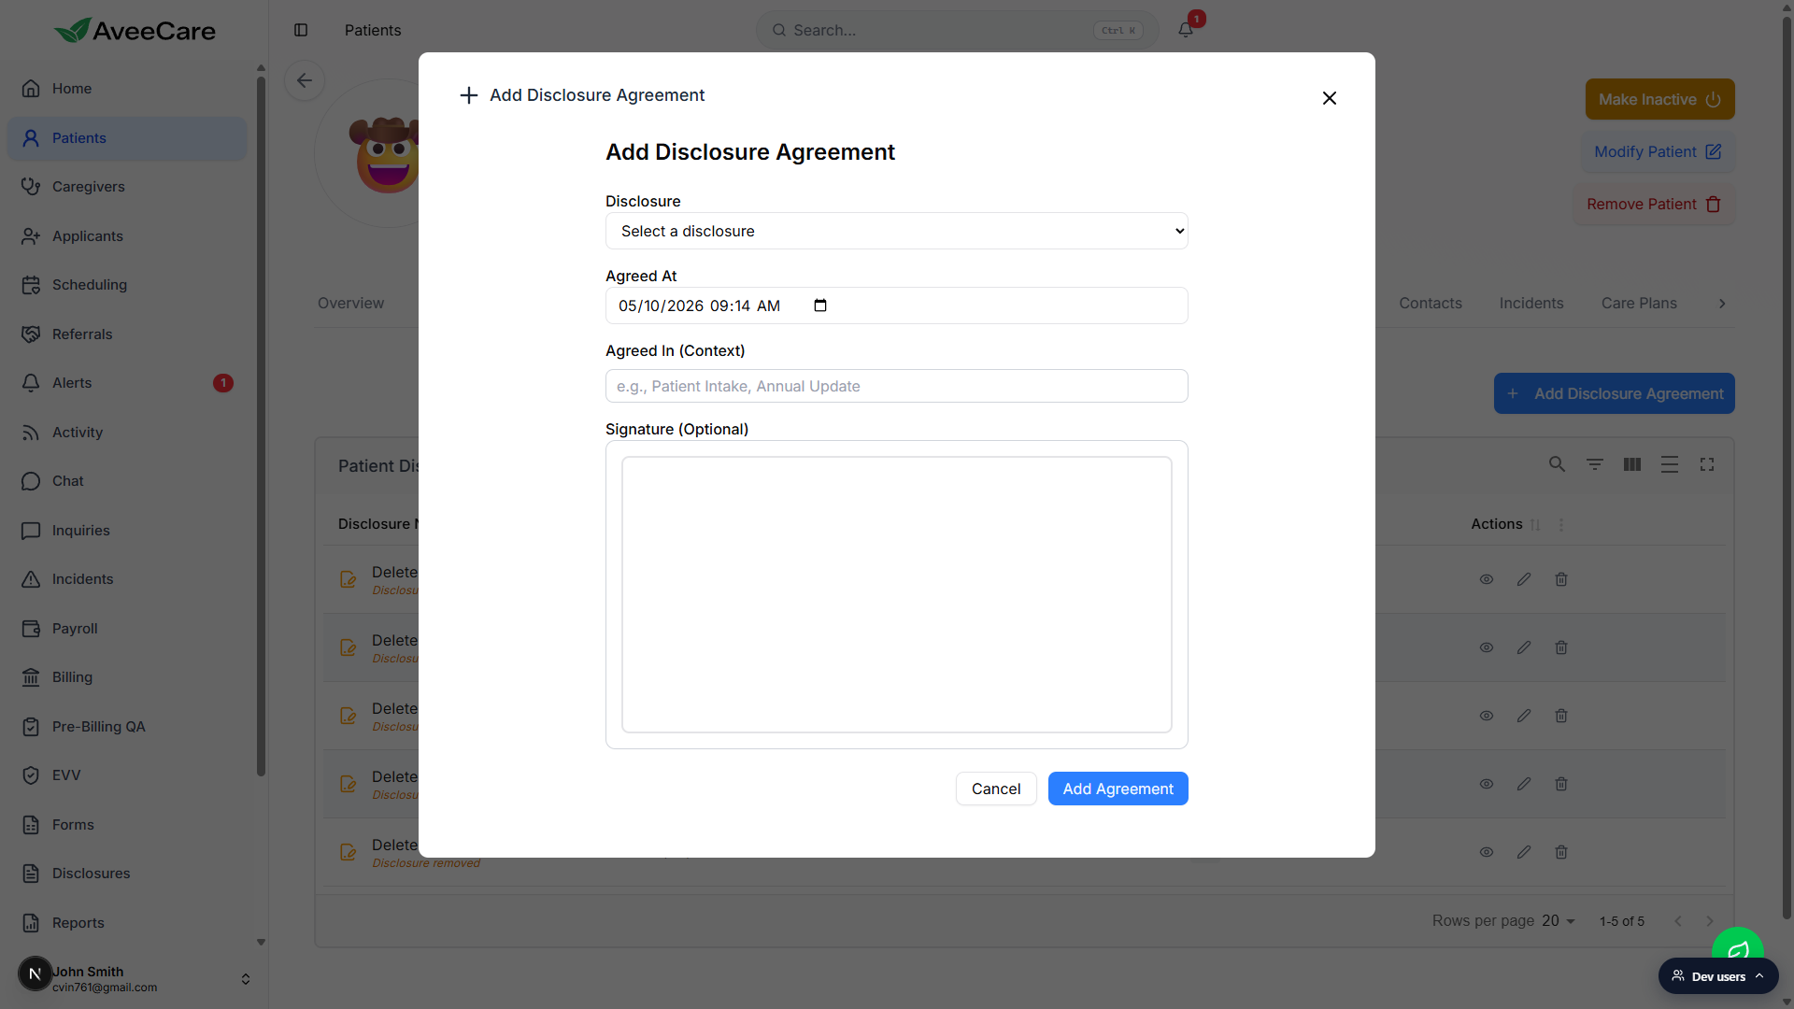Sort by the Actions column
The width and height of the screenshot is (1794, 1009).
click(1534, 525)
